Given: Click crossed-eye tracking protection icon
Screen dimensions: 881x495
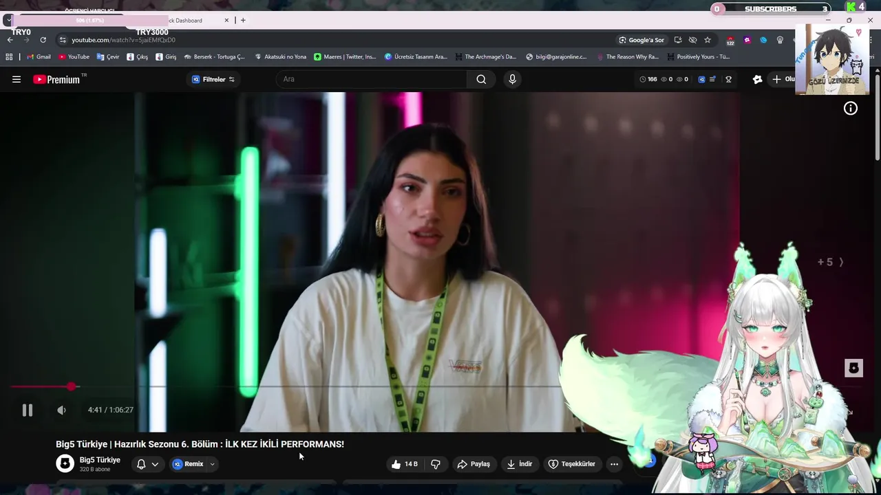Looking at the screenshot, I should pos(692,40).
